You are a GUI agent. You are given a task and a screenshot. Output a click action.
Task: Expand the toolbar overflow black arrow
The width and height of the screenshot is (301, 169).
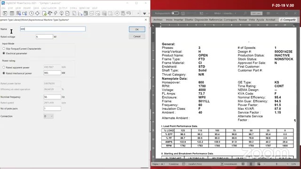144,14
